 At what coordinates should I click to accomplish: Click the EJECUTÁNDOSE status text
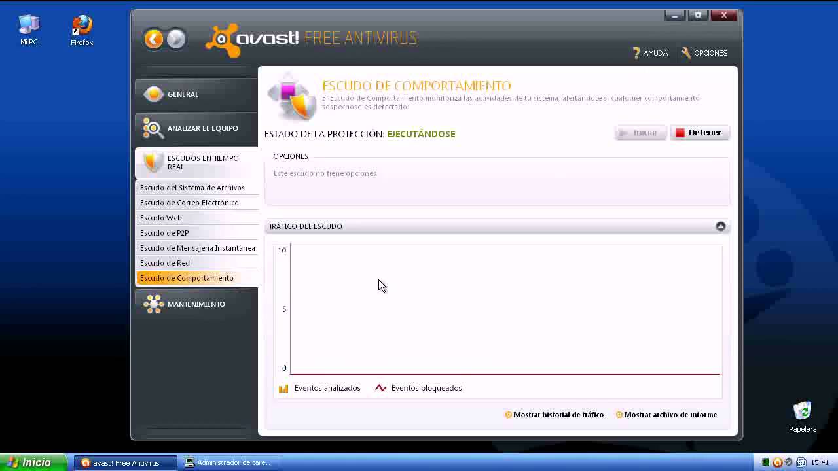tap(421, 134)
